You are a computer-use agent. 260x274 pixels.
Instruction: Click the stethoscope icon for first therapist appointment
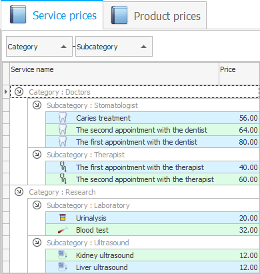(x=63, y=167)
